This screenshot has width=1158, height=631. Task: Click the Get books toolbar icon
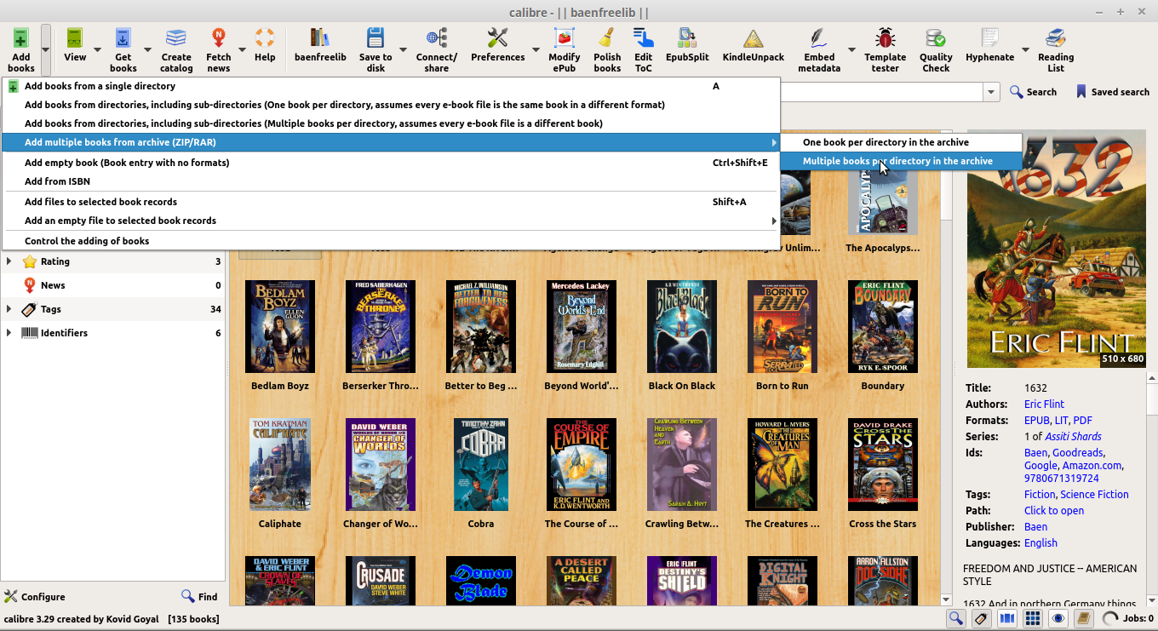tap(123, 39)
